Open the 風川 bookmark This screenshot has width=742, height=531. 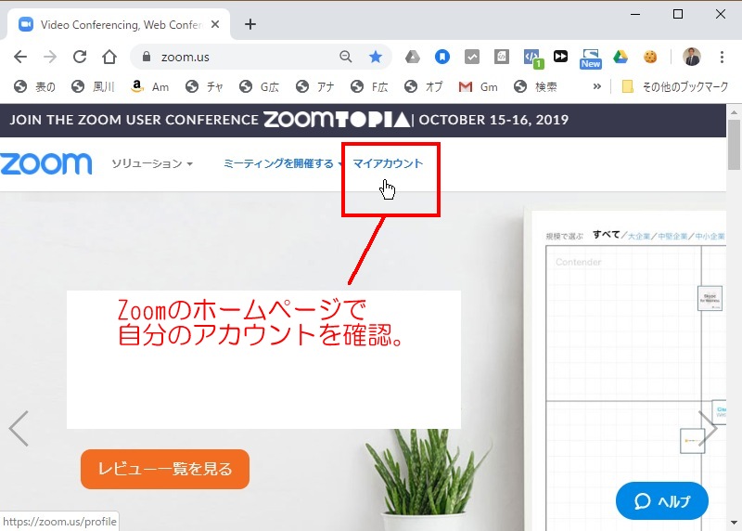point(93,86)
